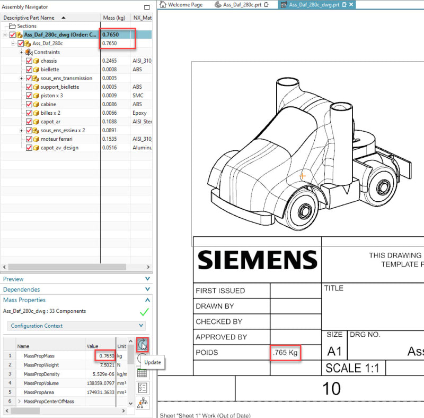The height and width of the screenshot is (418, 424).
Task: Click the piston x 3 part cube icon
Action: [36, 96]
